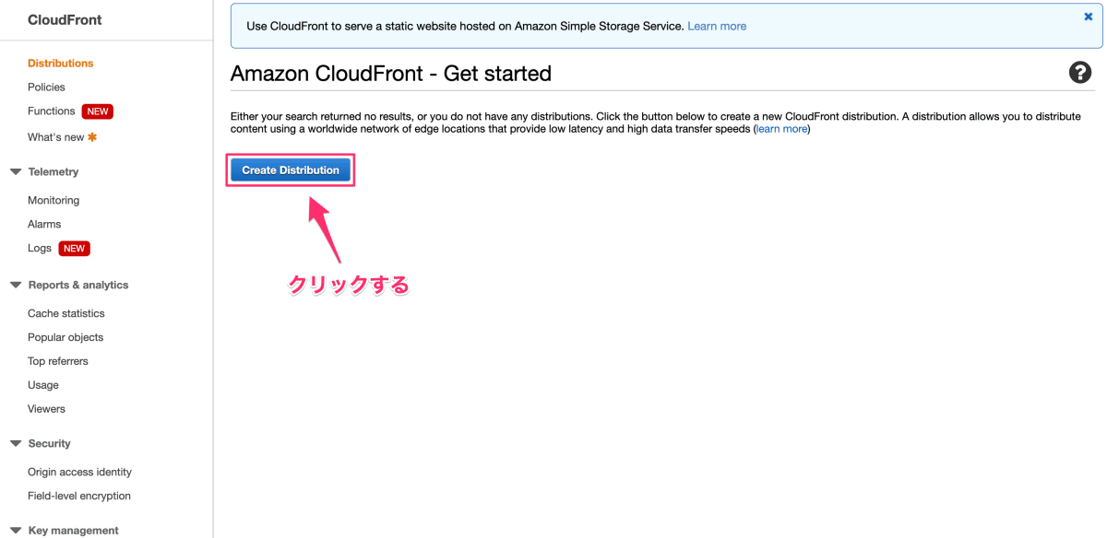Open Origin access identity

point(79,472)
